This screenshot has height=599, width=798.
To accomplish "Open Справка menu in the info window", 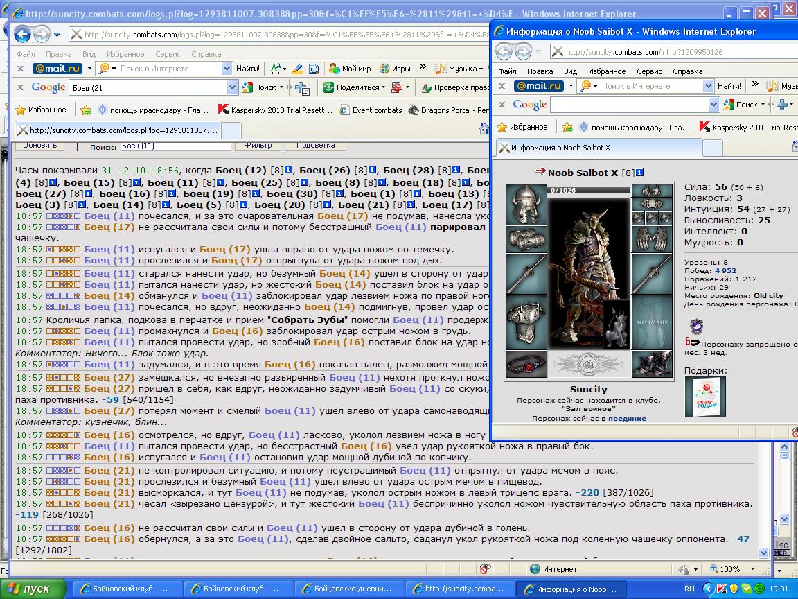I will coord(688,71).
